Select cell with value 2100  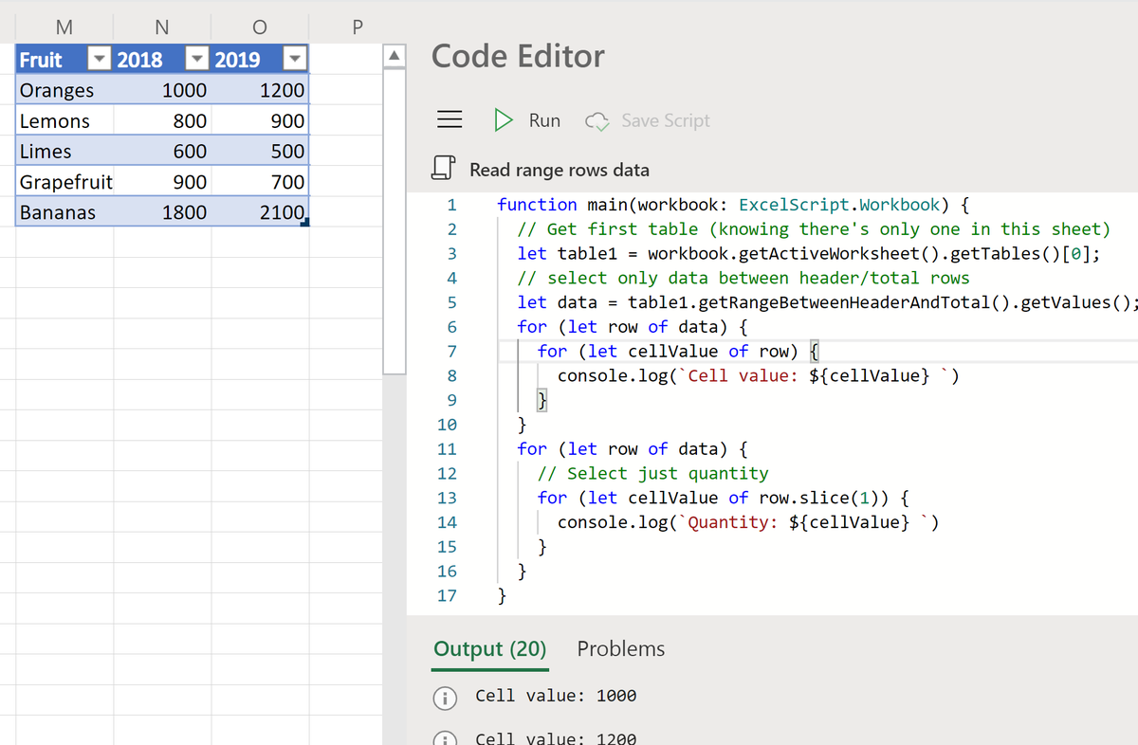click(x=260, y=211)
